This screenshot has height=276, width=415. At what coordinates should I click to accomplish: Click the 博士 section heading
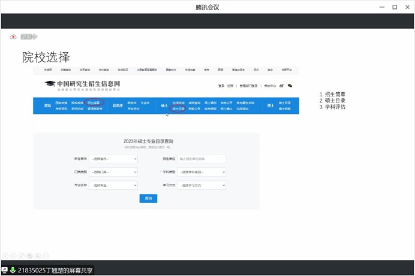click(x=270, y=105)
